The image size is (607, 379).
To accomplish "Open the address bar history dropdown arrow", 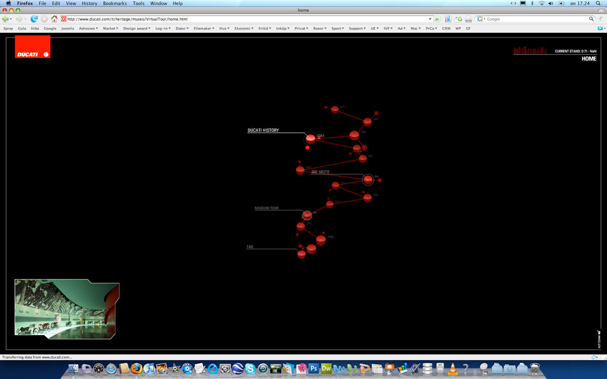I will (430, 19).
